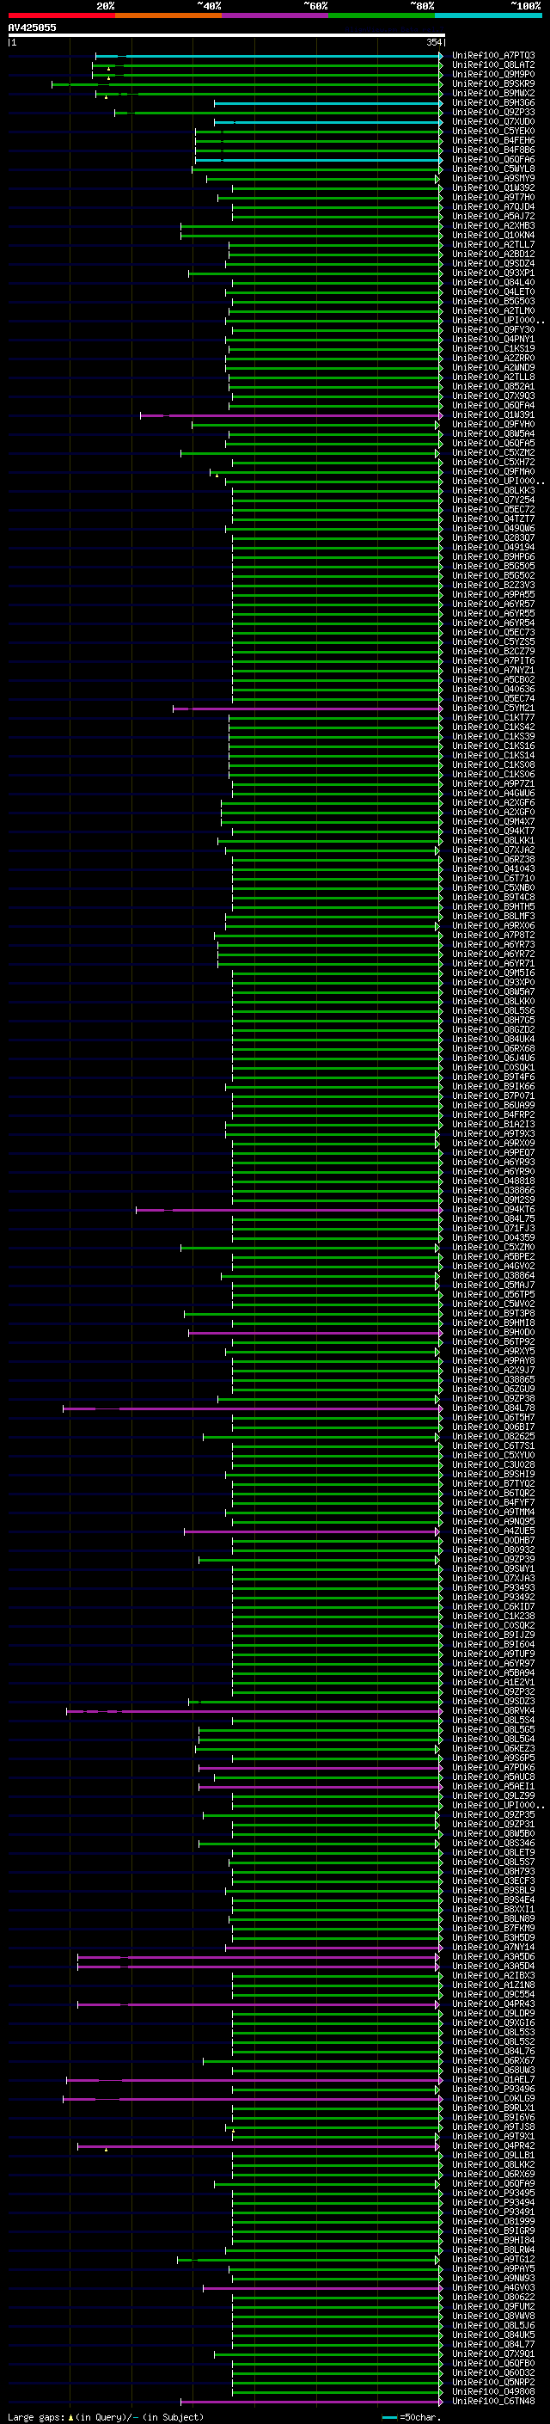Screen dimensions: 550x2424
Task: Click the UniRef100_Q7XJA2 label
Action: click(x=492, y=850)
